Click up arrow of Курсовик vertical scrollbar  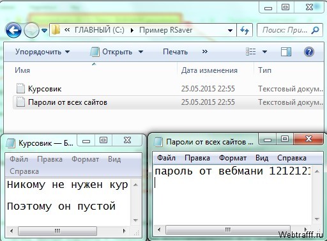[135, 185]
